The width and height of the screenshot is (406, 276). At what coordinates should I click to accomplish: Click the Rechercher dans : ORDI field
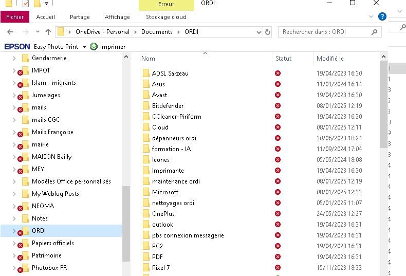click(x=329, y=32)
